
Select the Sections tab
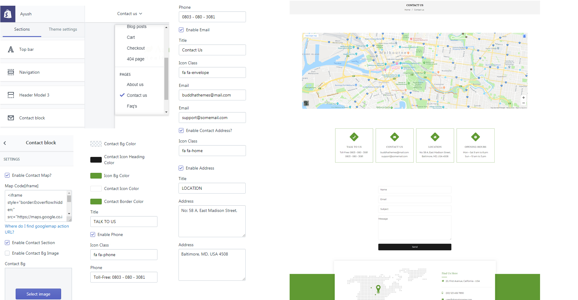[x=22, y=29]
